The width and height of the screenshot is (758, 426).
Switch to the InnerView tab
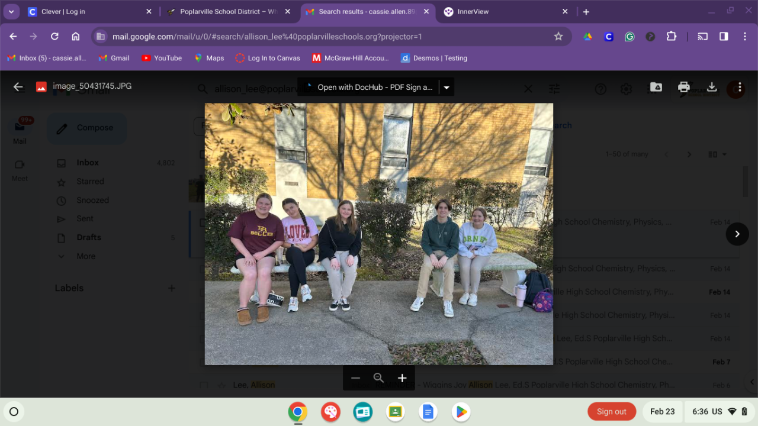pyautogui.click(x=506, y=12)
